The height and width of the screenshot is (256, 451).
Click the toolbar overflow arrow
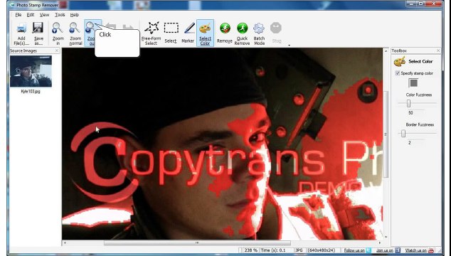point(289,46)
